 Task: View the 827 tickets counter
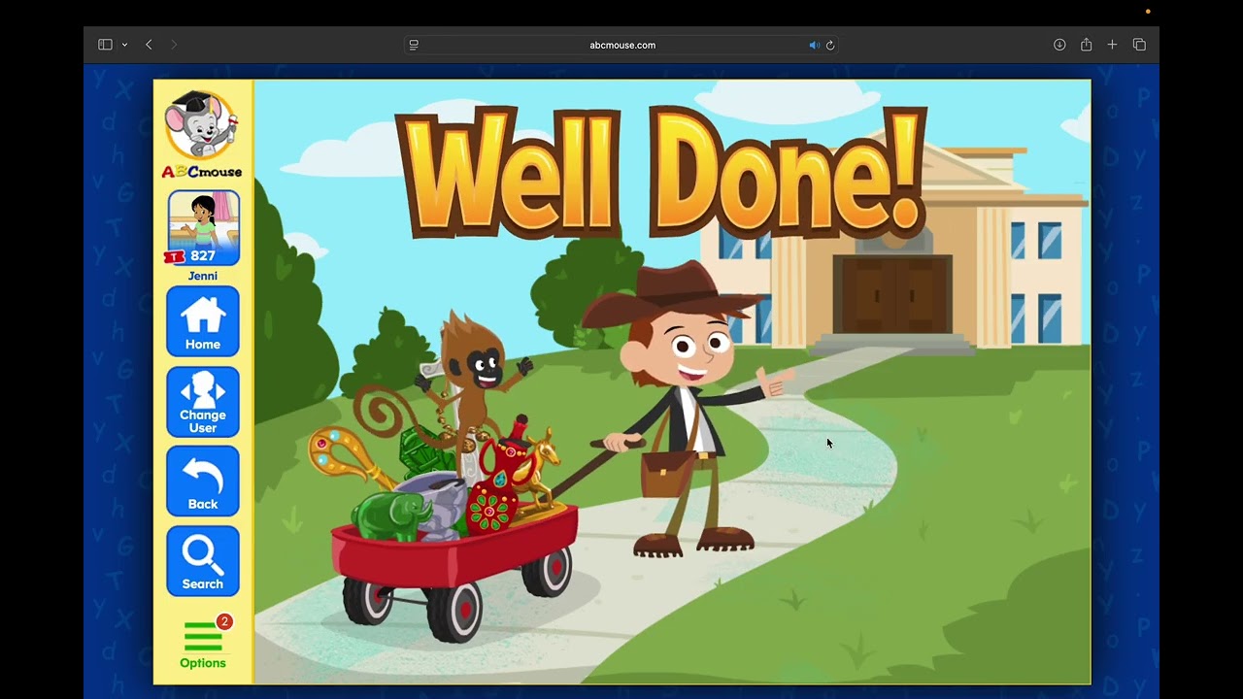click(192, 256)
